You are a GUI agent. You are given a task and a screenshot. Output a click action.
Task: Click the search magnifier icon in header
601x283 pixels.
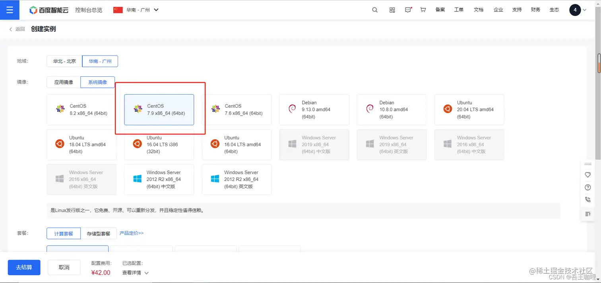point(375,10)
